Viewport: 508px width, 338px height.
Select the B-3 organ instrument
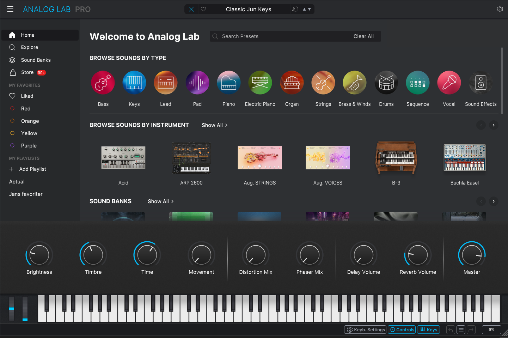(396, 158)
